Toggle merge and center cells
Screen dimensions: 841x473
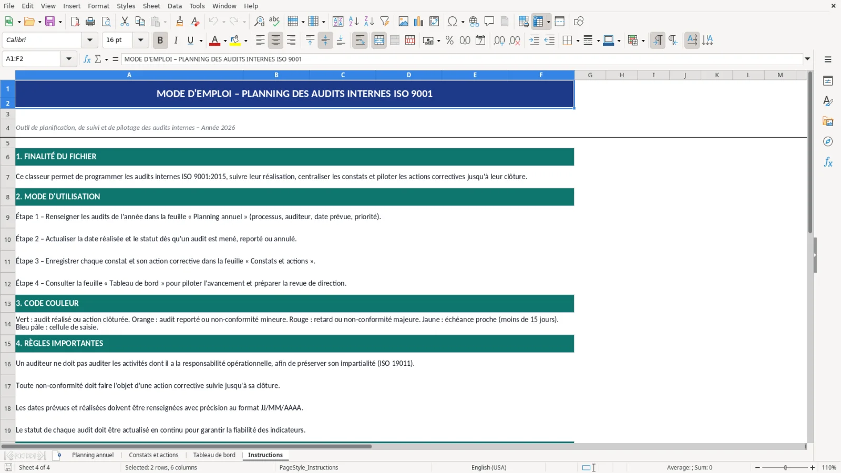click(x=379, y=40)
